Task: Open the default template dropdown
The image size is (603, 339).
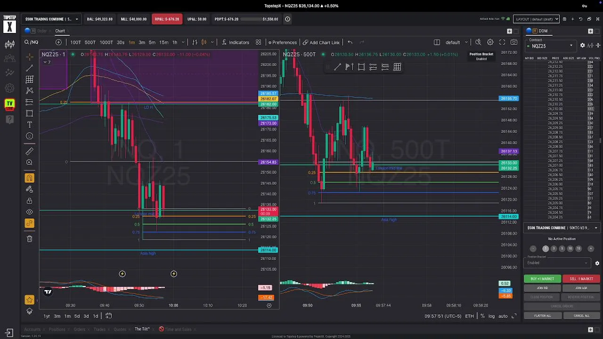Action: (456, 42)
